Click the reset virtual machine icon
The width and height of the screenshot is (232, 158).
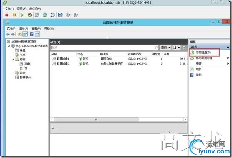click(30, 15)
